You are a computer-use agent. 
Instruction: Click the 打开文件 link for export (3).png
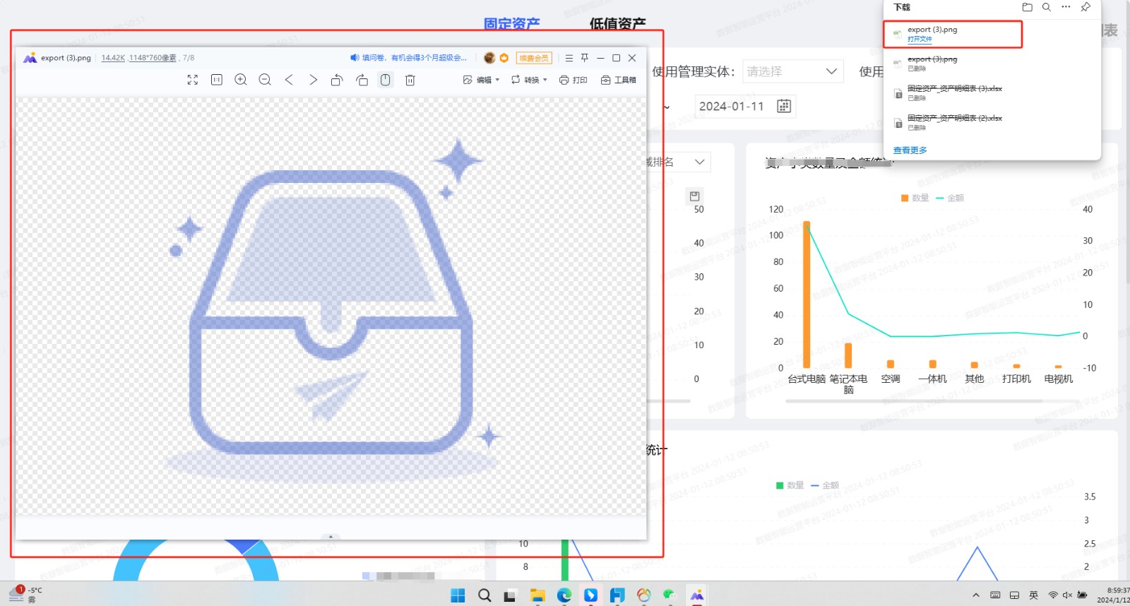coord(920,40)
